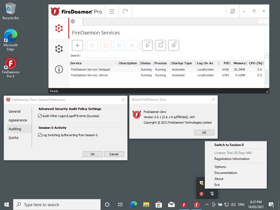Viewport: 280px width, 210px height.
Task: Open the FireDaemon Pro 4 desktop shortcut
Action: click(11, 67)
